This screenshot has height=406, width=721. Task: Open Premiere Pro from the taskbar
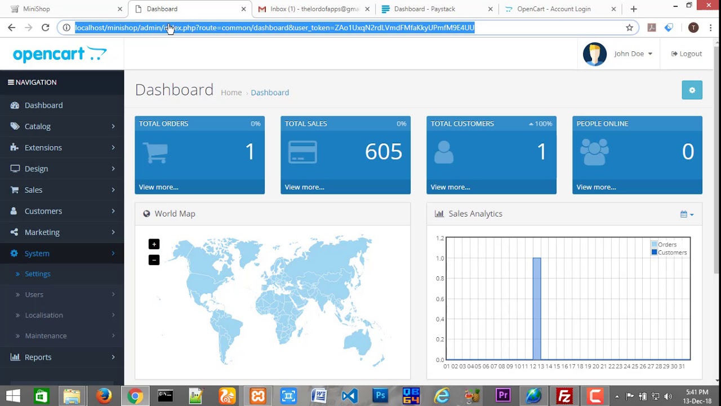tap(503, 396)
